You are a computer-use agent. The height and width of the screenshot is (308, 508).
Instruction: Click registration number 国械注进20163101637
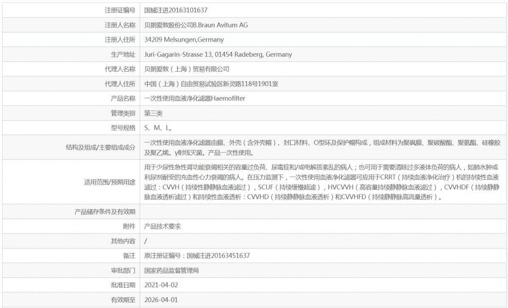176,10
